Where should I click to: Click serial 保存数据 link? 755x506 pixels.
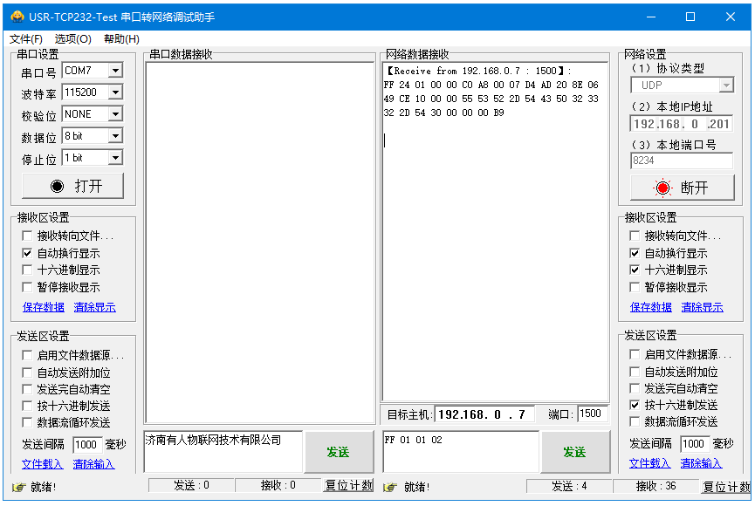point(43,307)
